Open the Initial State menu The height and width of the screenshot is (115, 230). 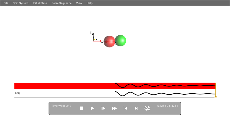pyautogui.click(x=40, y=3)
